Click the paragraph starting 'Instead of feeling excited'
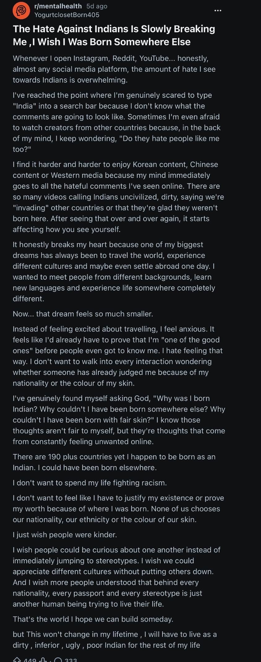Screen dimensions: 261x662 pos(118,356)
